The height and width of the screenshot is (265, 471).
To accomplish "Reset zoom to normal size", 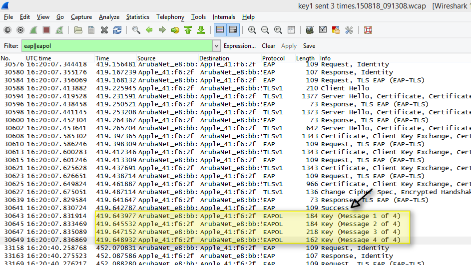I will (278, 30).
